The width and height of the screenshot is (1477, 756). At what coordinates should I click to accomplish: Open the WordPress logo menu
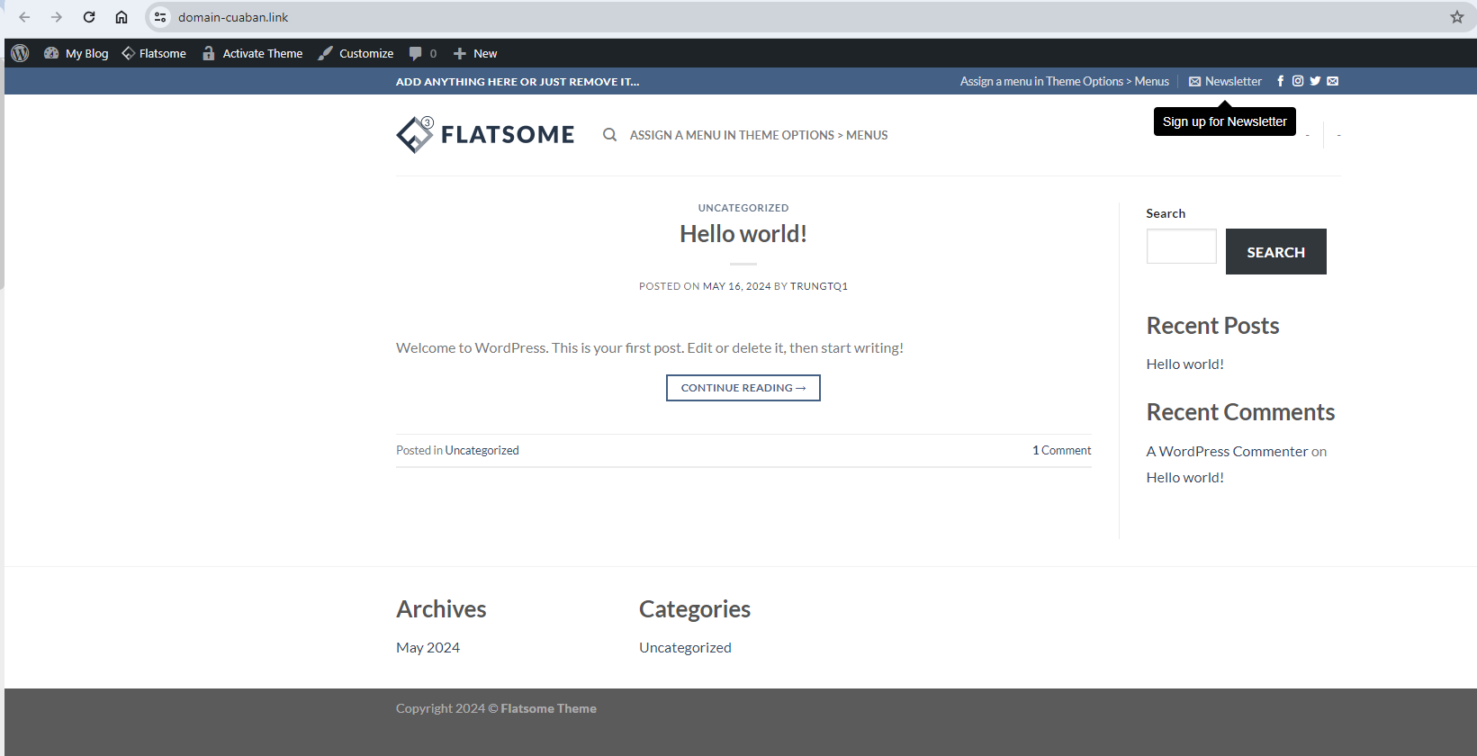click(x=20, y=53)
